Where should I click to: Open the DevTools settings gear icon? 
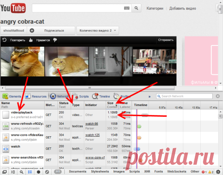tap(218, 172)
